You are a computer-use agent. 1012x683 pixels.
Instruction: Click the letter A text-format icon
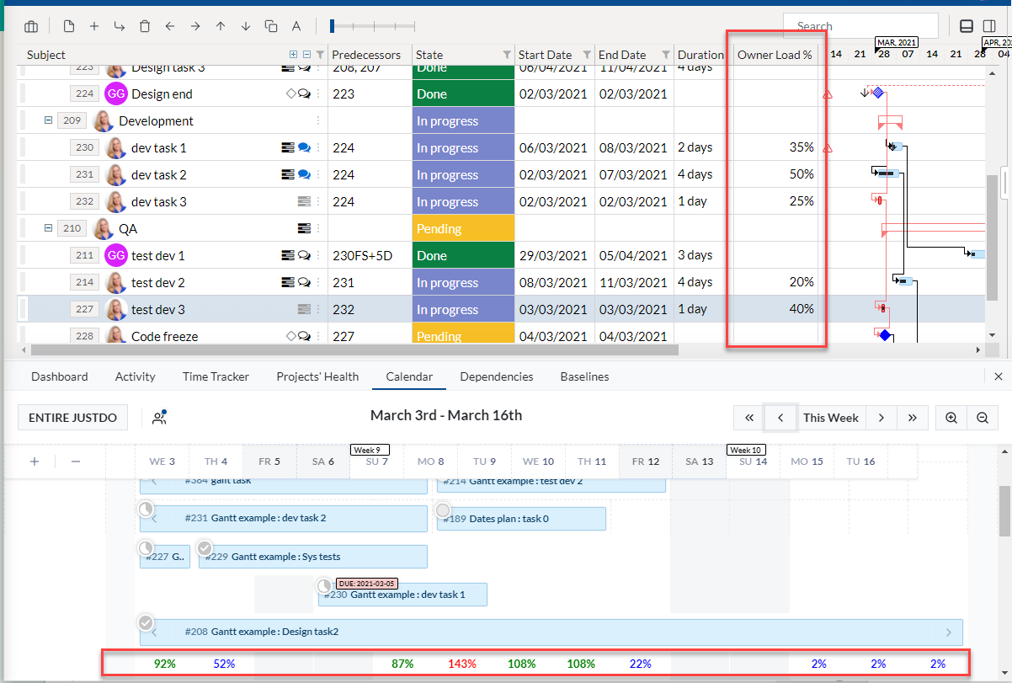pos(296,26)
